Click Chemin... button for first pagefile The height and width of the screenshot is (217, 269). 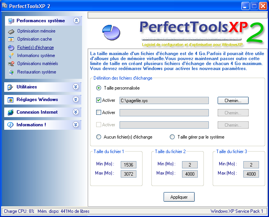click(x=233, y=100)
